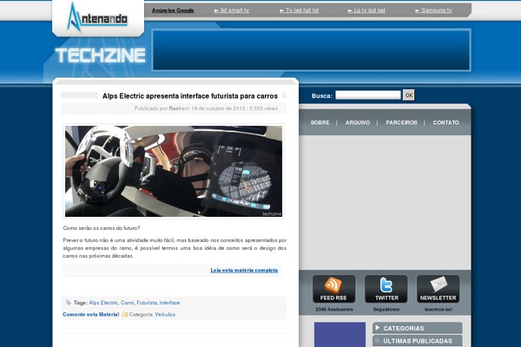The image size is (521, 347).
Task: Click the author name Rael
Action: point(175,108)
